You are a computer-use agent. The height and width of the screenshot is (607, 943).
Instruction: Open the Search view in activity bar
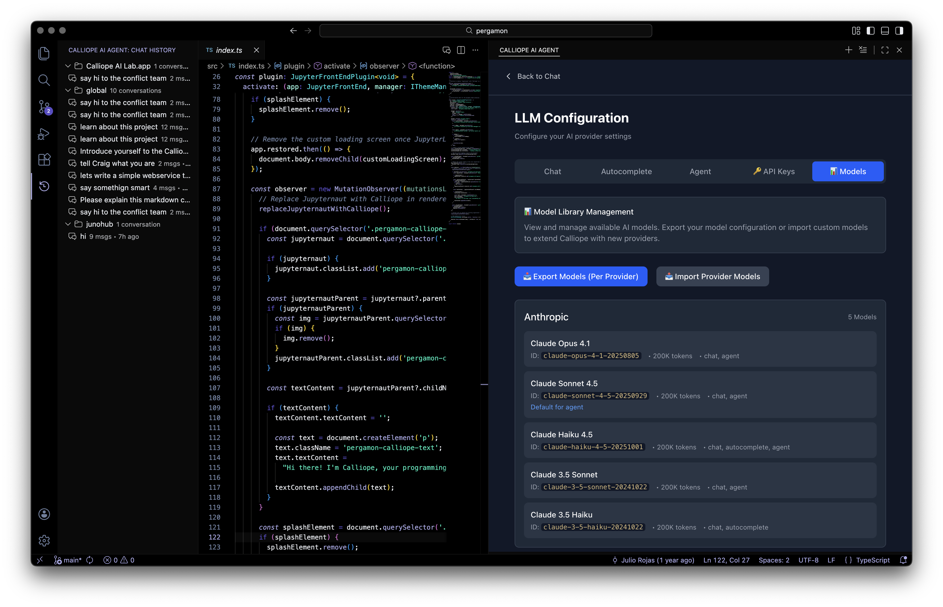44,80
